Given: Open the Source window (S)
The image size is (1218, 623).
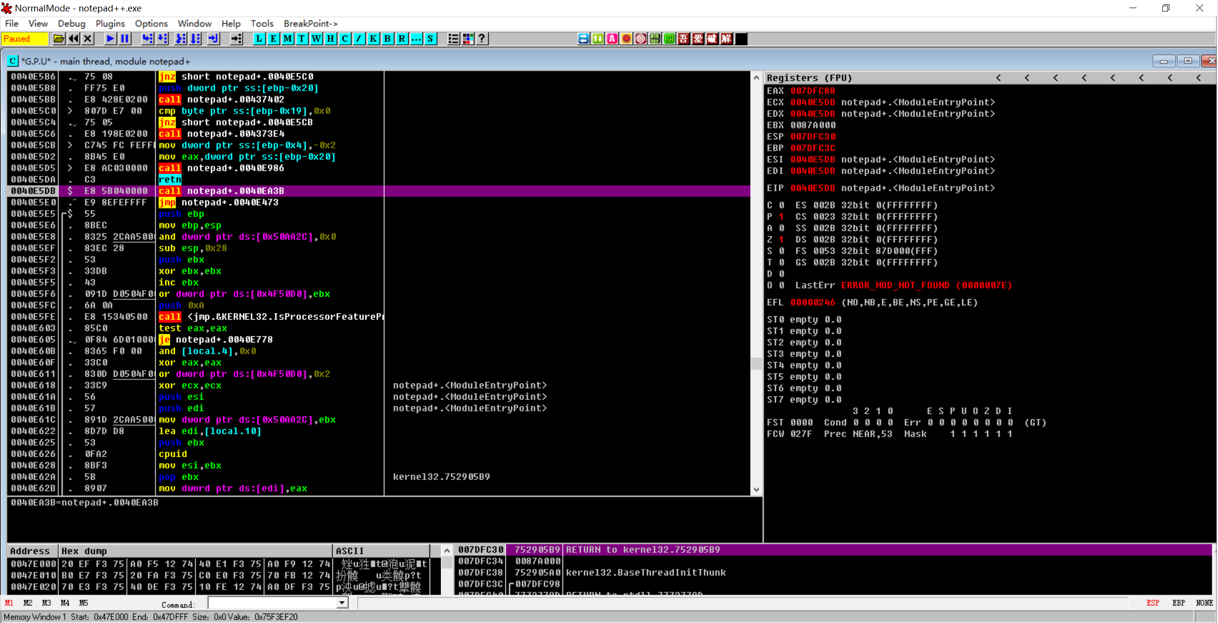Looking at the screenshot, I should point(430,39).
